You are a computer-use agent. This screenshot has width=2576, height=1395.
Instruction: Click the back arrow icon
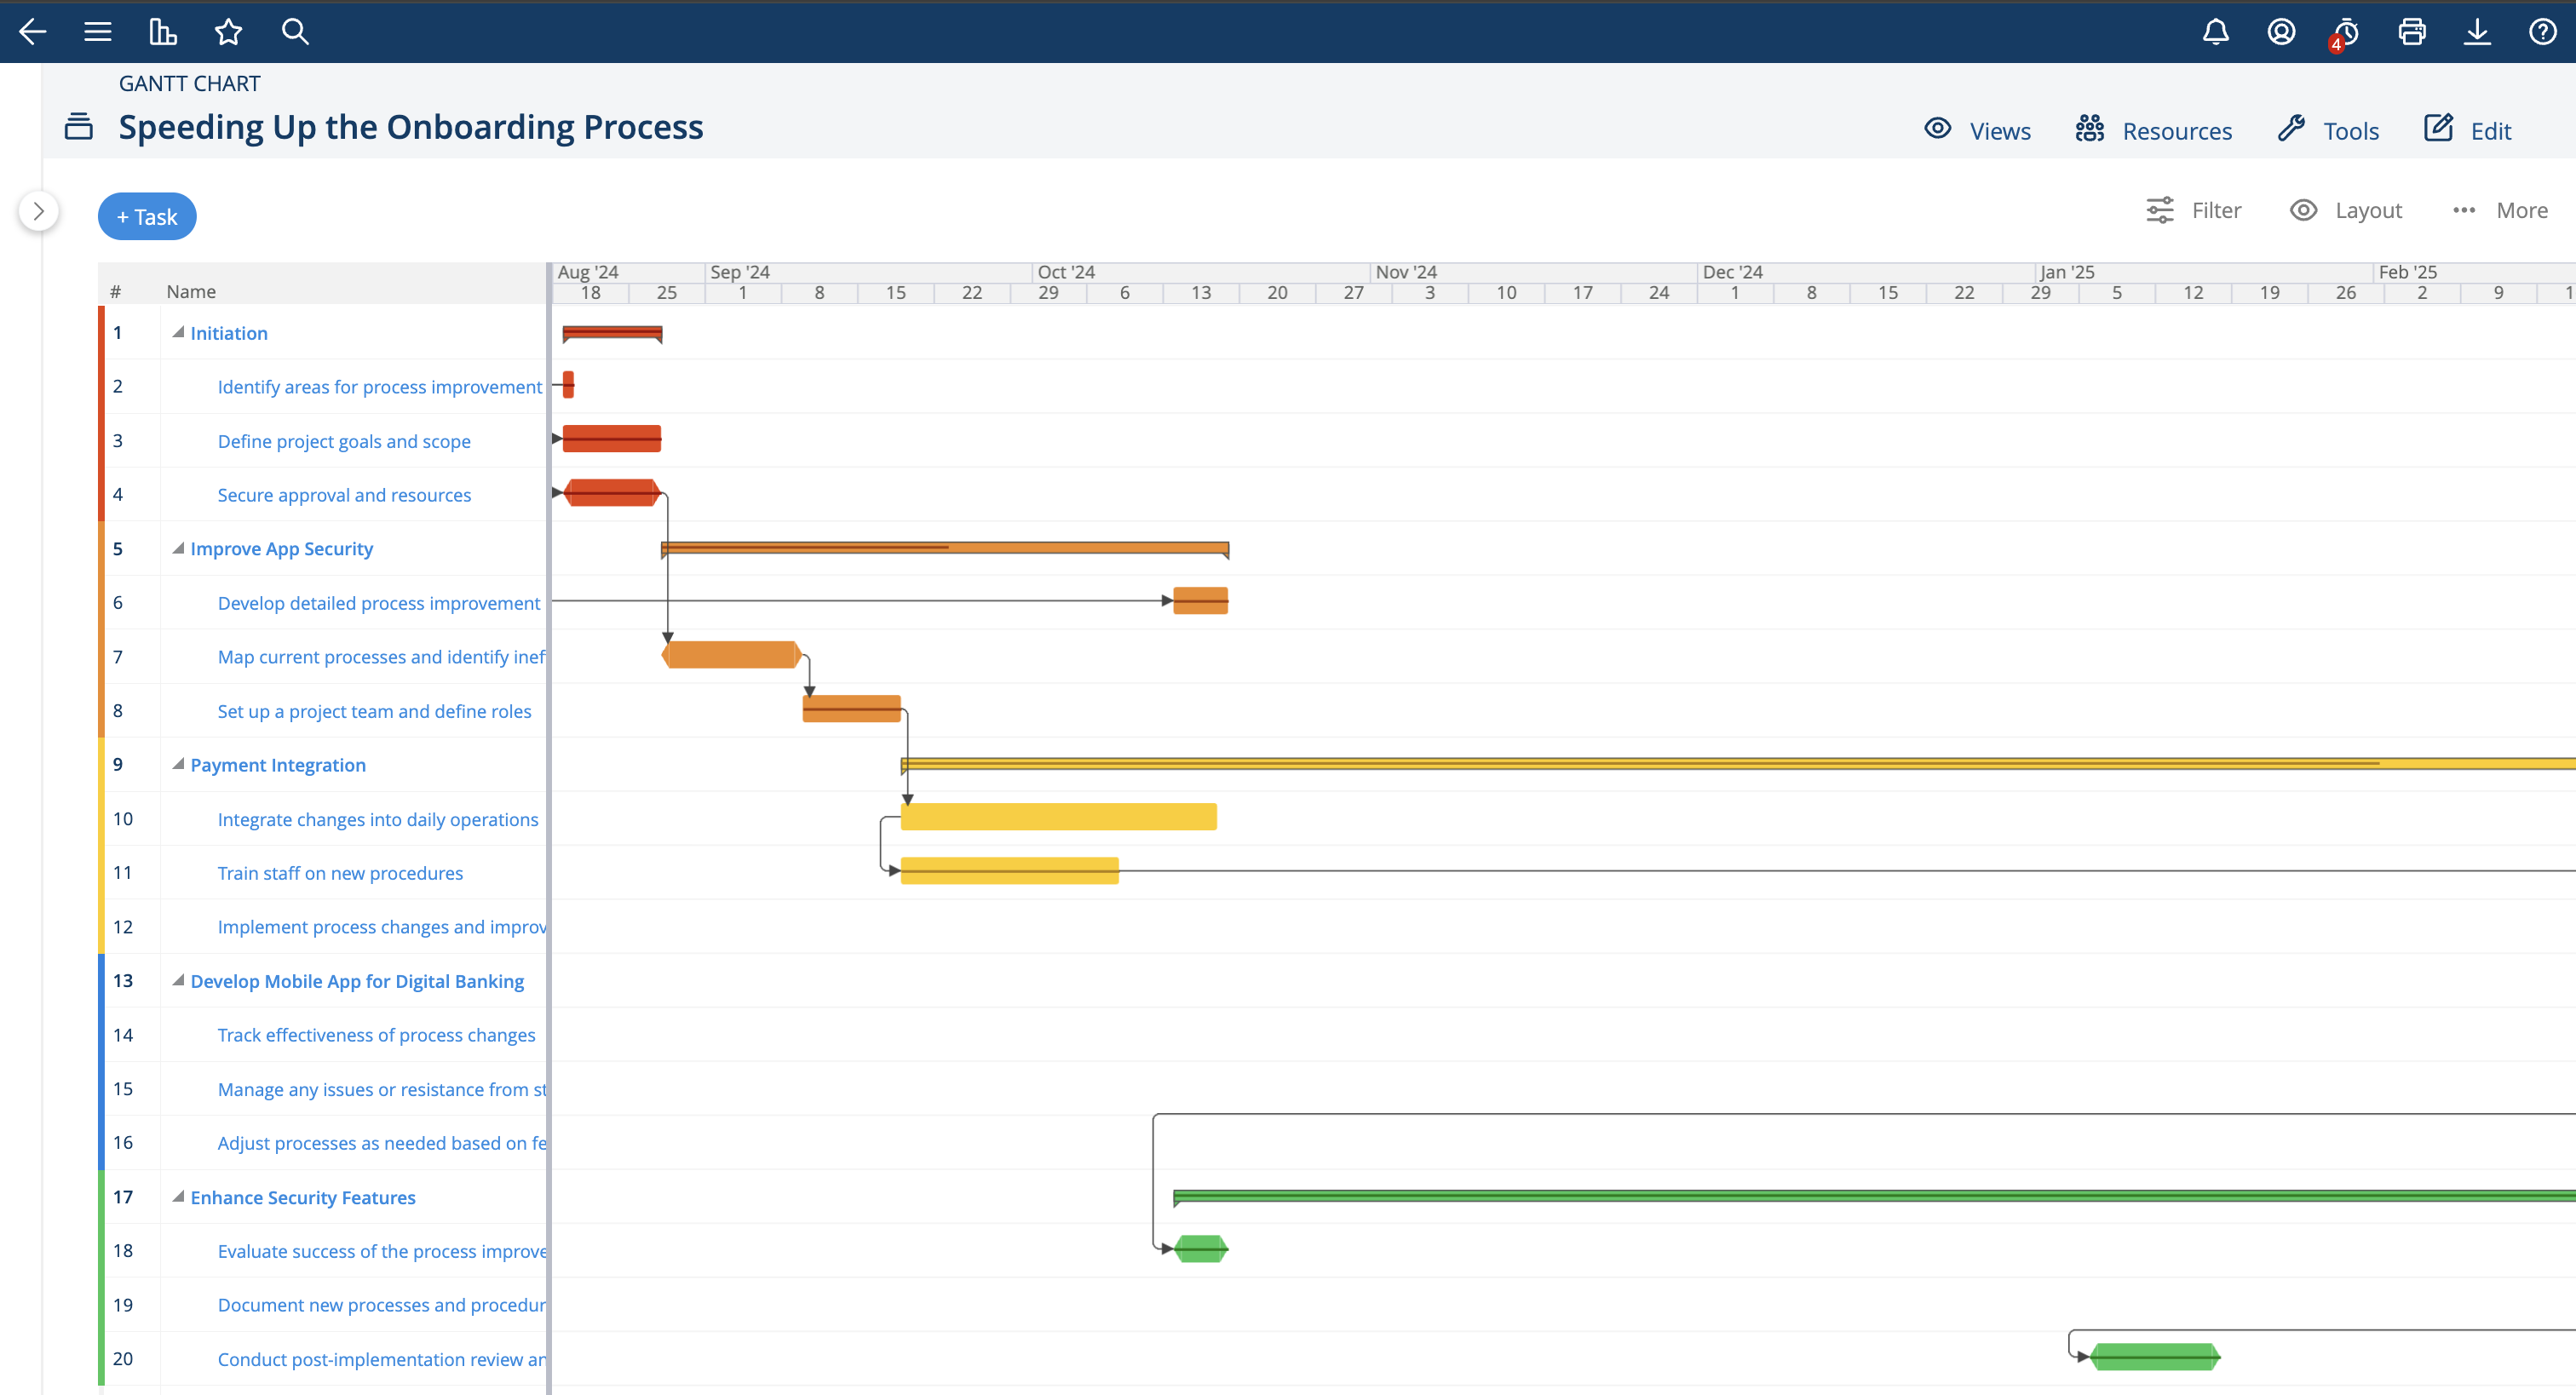point(33,32)
